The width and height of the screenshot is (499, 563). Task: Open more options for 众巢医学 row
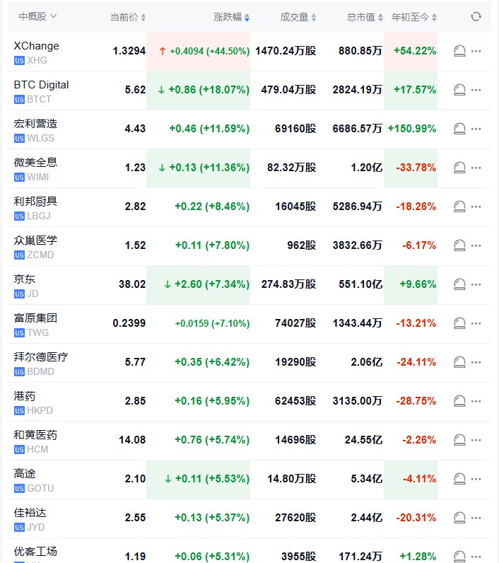[476, 245]
